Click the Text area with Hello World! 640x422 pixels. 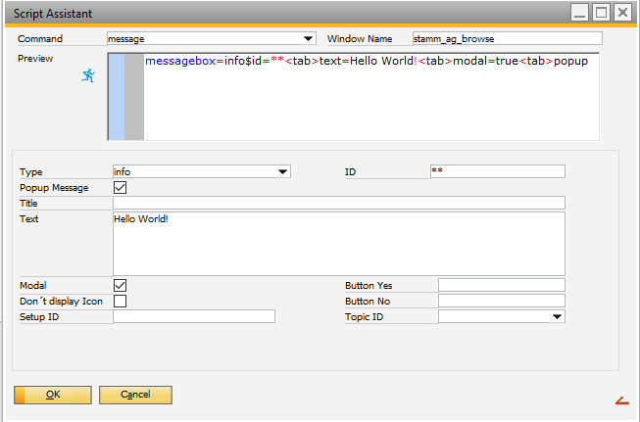(338, 244)
